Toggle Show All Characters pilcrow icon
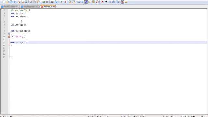Image resolution: width=208 pixels, height=117 pixels. click(x=82, y=2)
